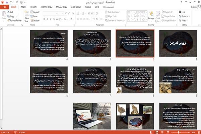This screenshot has width=201, height=134.
Task: Switch to Normal view in status bar
Action: click(151, 132)
